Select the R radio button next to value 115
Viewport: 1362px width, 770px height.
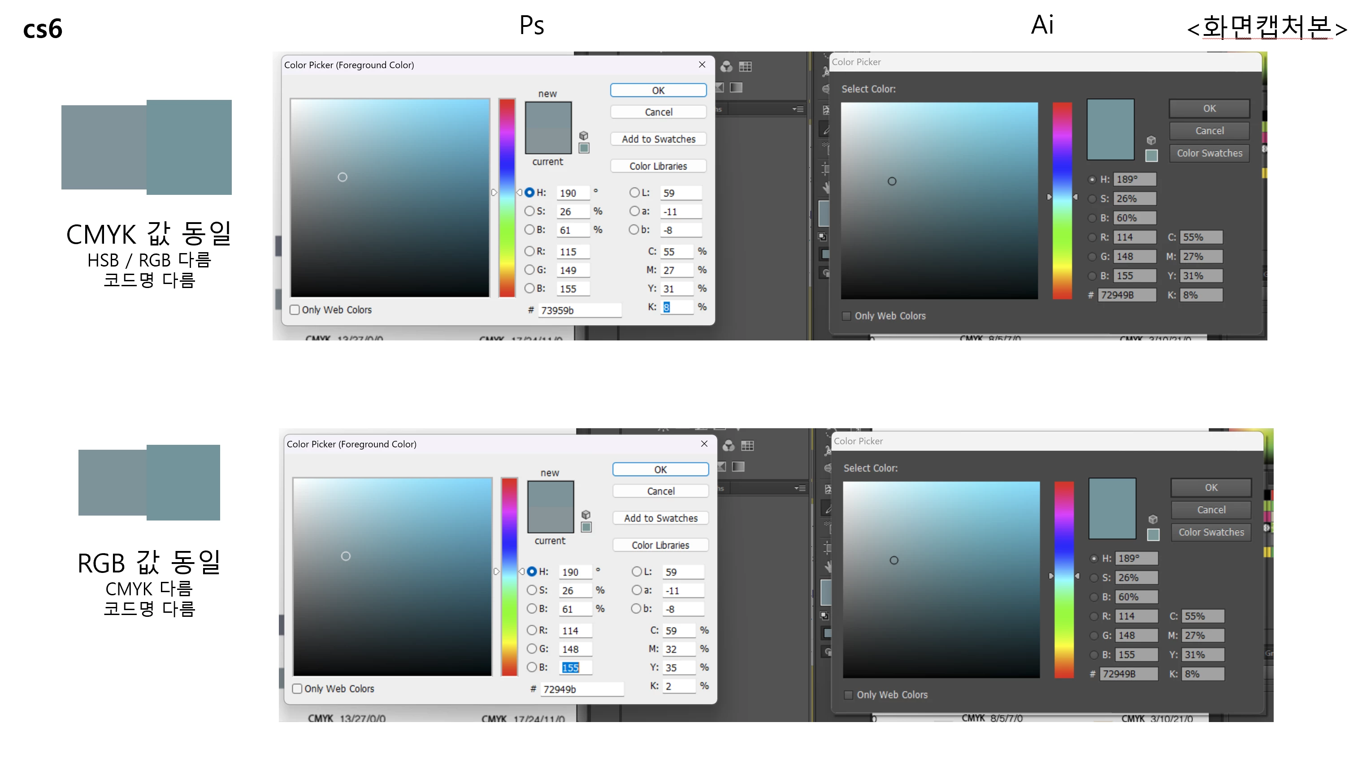(529, 251)
